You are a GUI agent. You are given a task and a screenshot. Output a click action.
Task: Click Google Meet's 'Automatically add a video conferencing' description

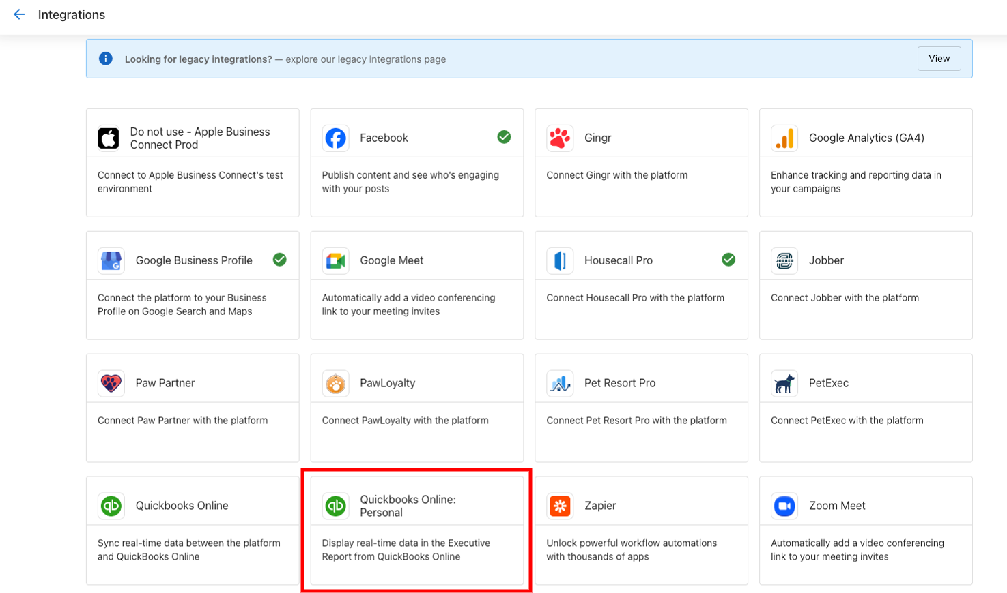click(409, 305)
